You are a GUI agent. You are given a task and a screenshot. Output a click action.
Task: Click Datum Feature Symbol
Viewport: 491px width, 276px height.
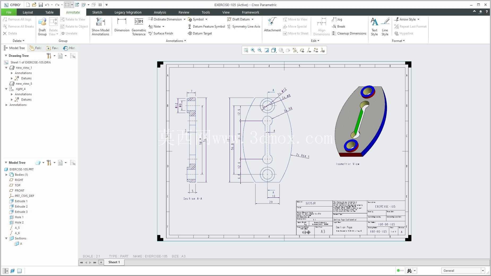(206, 27)
